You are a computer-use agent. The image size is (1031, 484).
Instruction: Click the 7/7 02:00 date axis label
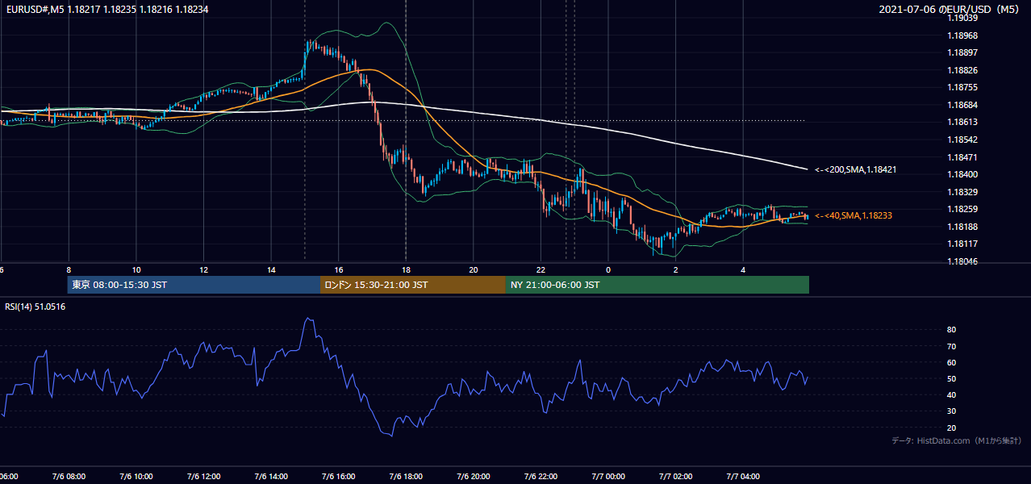coord(676,477)
